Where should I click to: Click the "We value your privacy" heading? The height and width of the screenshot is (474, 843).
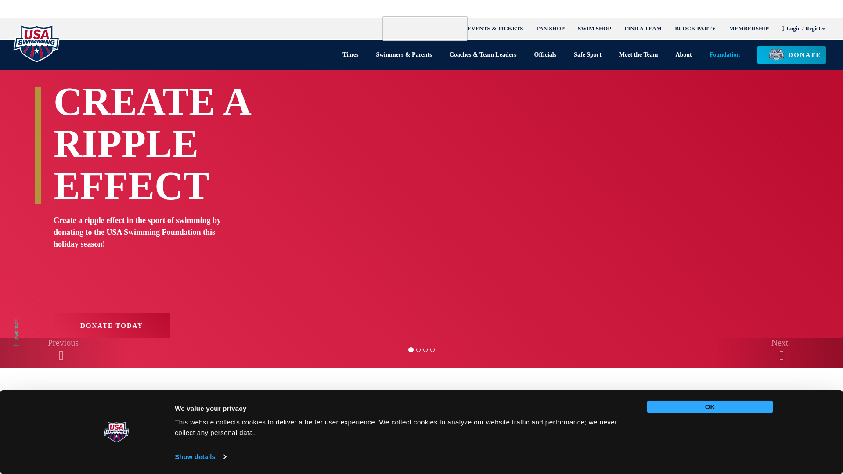(210, 409)
